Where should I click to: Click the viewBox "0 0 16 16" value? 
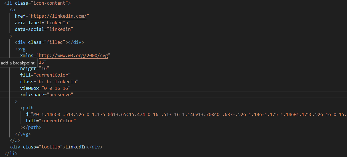57,88
